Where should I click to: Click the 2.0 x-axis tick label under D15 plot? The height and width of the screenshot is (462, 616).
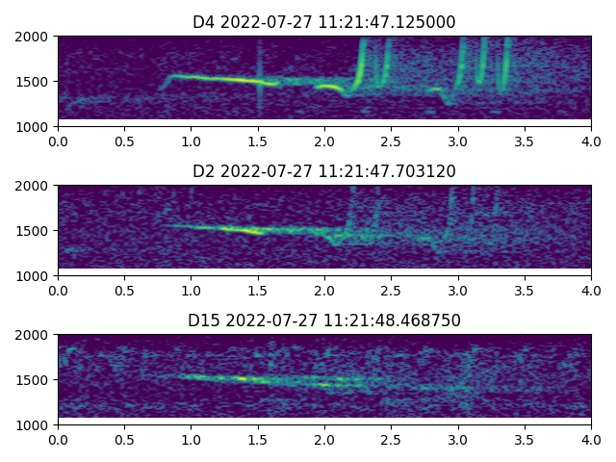(x=324, y=439)
